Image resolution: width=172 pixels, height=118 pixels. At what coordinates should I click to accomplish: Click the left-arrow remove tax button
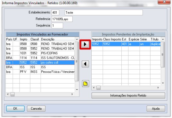coord(85,64)
